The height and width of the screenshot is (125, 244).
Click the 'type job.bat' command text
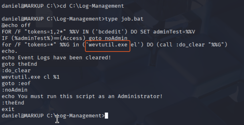pos(124,19)
